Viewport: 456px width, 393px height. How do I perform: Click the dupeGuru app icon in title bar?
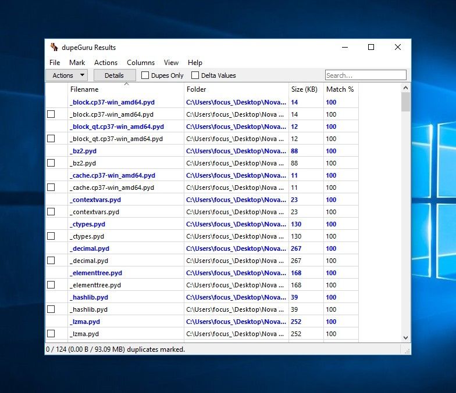click(54, 48)
